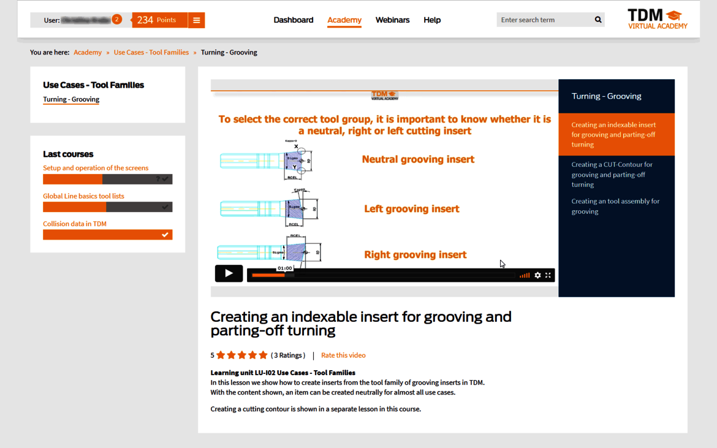This screenshot has width=717, height=448.
Task: Click the blurred user name field
Action: coord(86,20)
